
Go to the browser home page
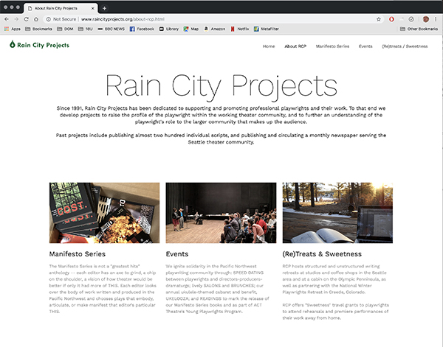[36, 18]
